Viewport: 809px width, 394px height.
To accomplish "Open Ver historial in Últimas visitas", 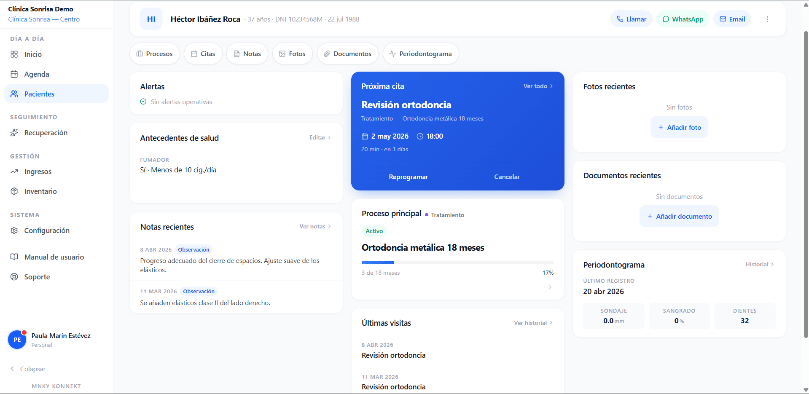I will [533, 323].
